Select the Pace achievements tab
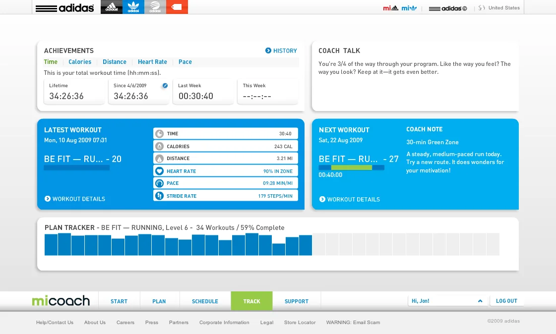Viewport: 556px width, 334px height. click(185, 61)
